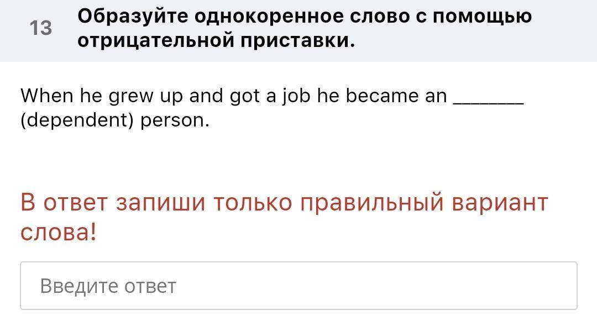Click the red word 'вариант'

pyautogui.click(x=500, y=203)
